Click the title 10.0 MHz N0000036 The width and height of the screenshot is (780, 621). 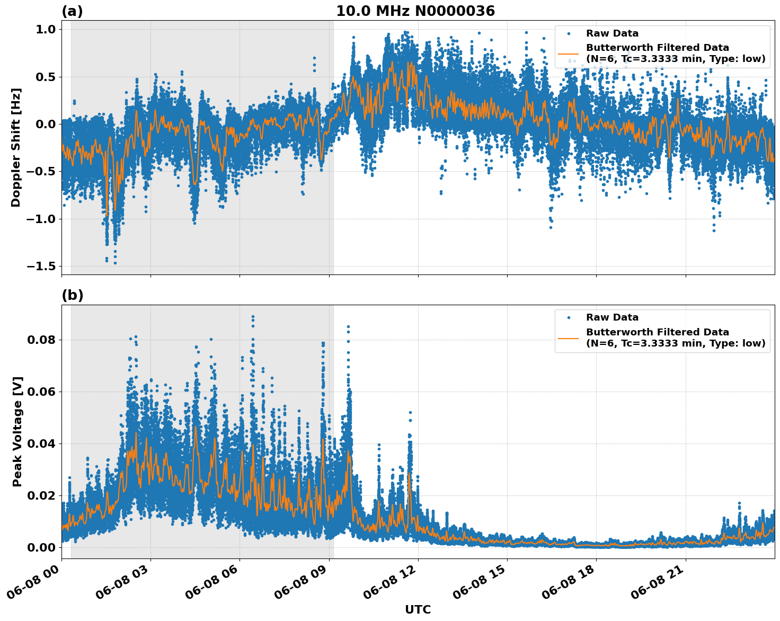(x=416, y=11)
